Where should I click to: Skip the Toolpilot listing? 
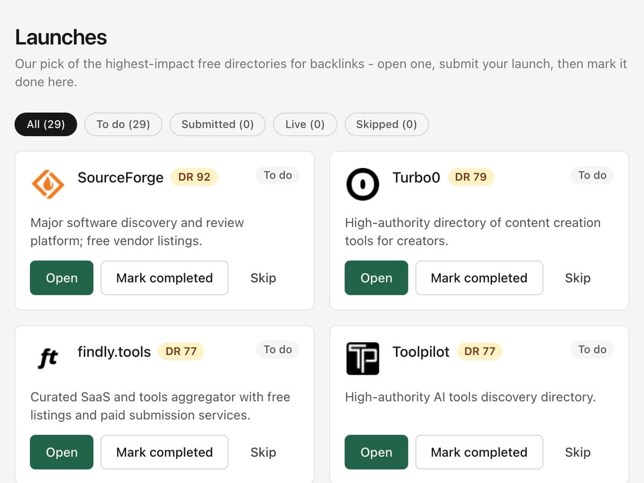pyautogui.click(x=578, y=452)
